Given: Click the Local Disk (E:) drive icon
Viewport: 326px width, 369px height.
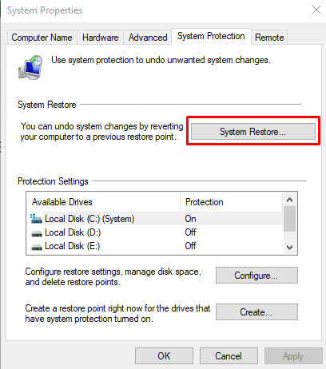Looking at the screenshot, I should (x=37, y=247).
